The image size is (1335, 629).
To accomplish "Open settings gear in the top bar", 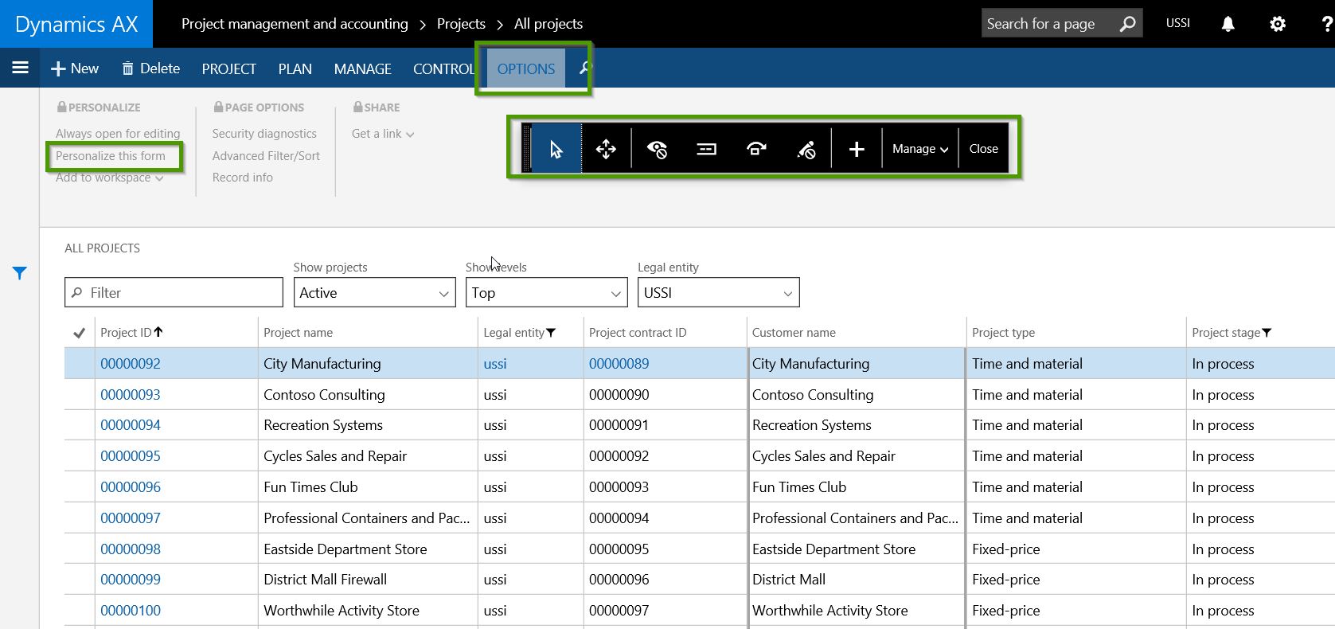I will tap(1277, 24).
